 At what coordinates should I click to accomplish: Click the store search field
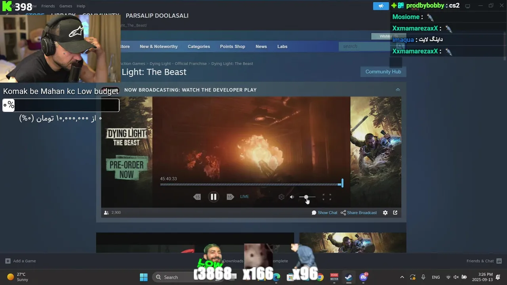click(364, 46)
